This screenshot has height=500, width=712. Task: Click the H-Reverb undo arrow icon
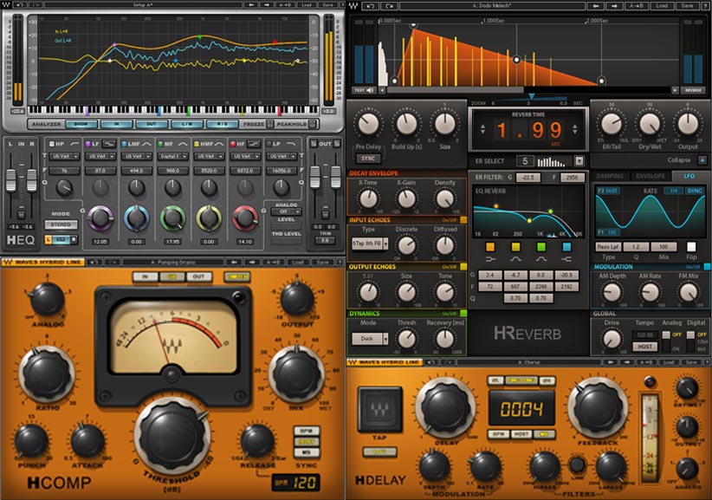pos(371,6)
